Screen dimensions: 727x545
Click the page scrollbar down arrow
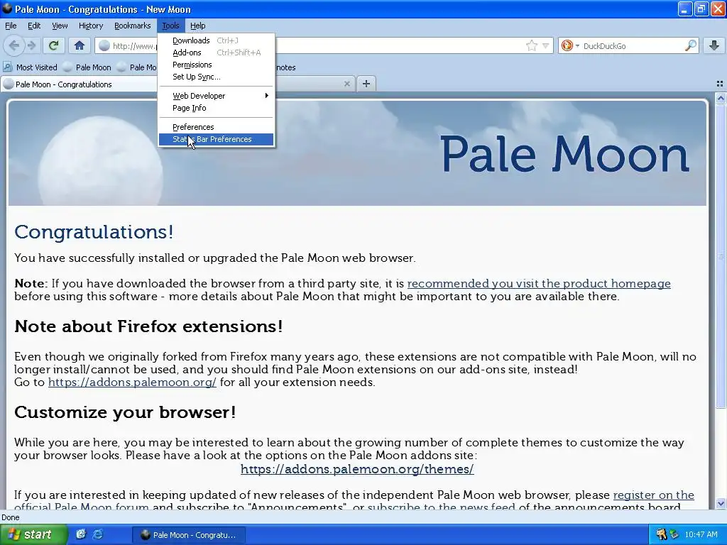coord(721,503)
